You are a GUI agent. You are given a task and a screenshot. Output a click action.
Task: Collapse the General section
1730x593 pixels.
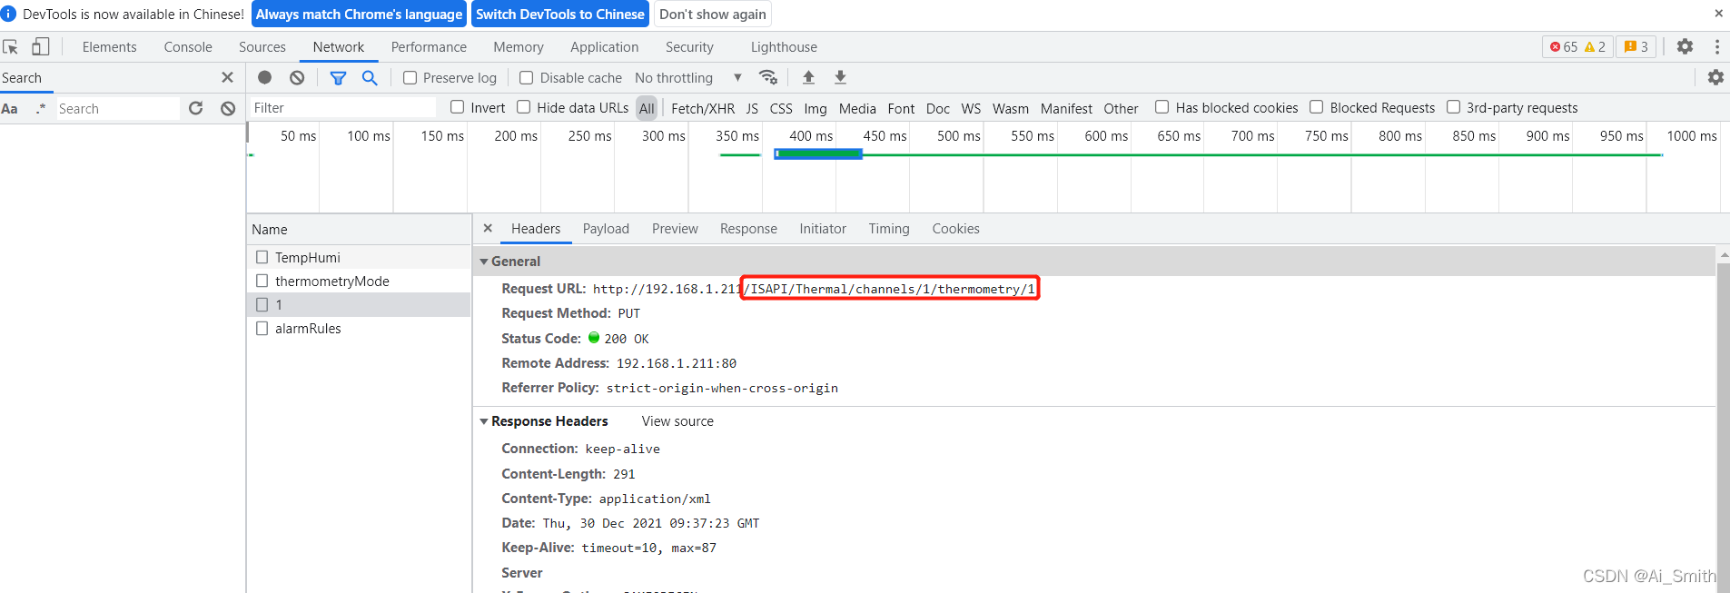coord(484,262)
